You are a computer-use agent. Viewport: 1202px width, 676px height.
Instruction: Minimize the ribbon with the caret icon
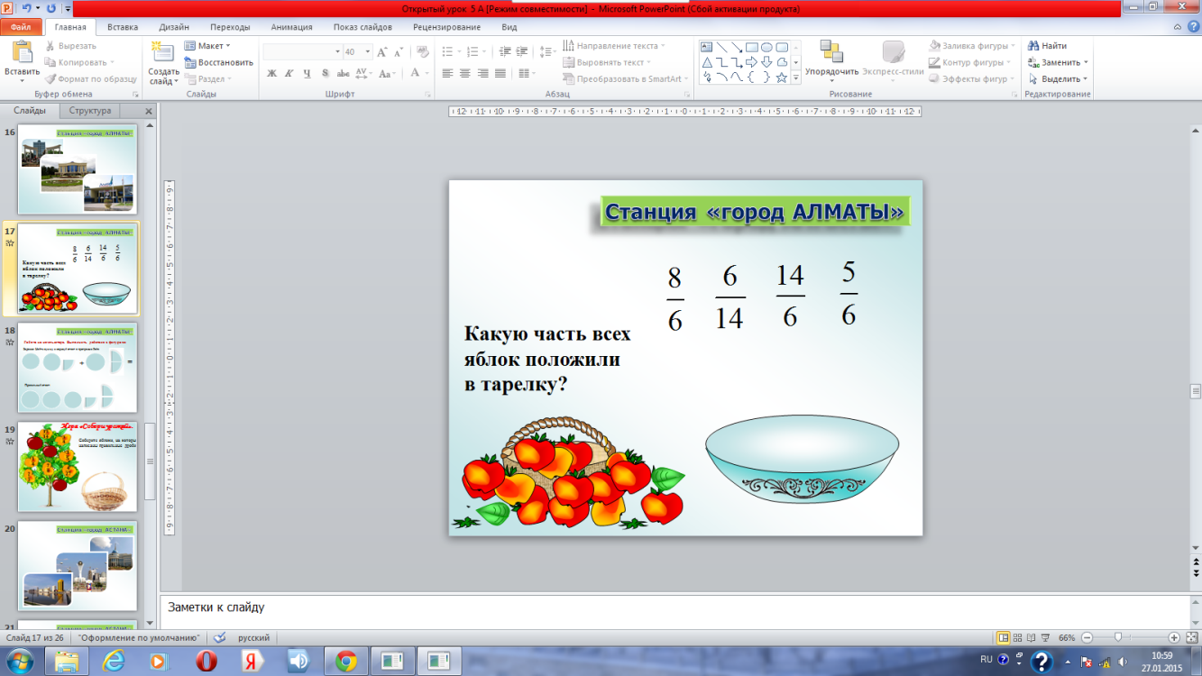tap(1178, 27)
